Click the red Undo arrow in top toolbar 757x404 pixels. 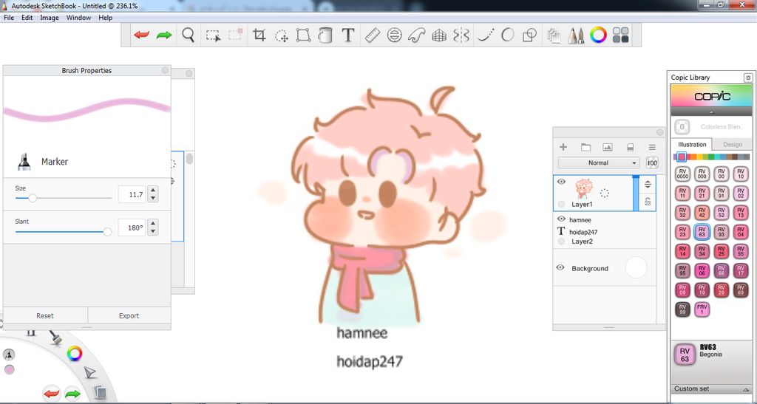pos(141,35)
